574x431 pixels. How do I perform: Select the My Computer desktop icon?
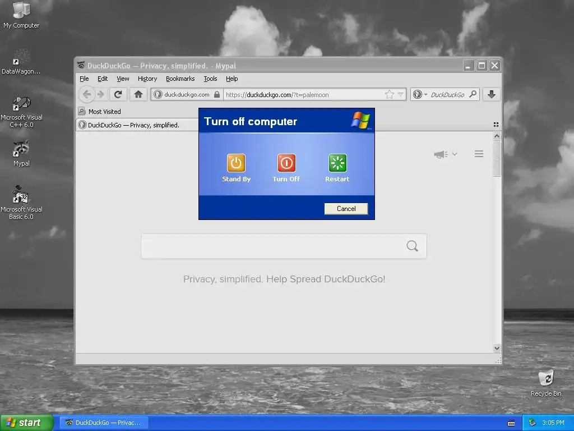coord(21,15)
